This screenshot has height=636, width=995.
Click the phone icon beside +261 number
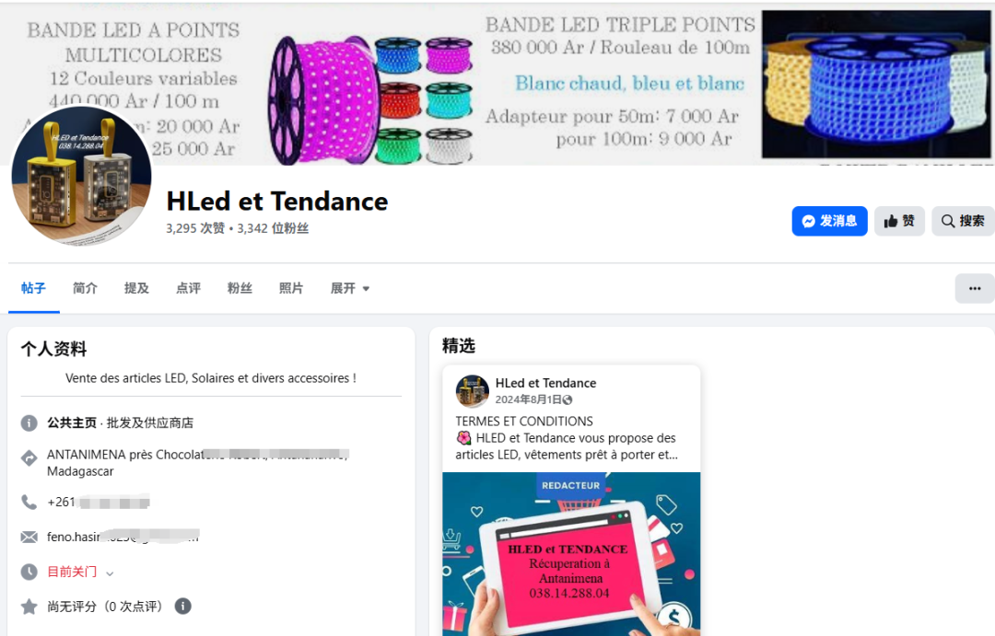29,503
